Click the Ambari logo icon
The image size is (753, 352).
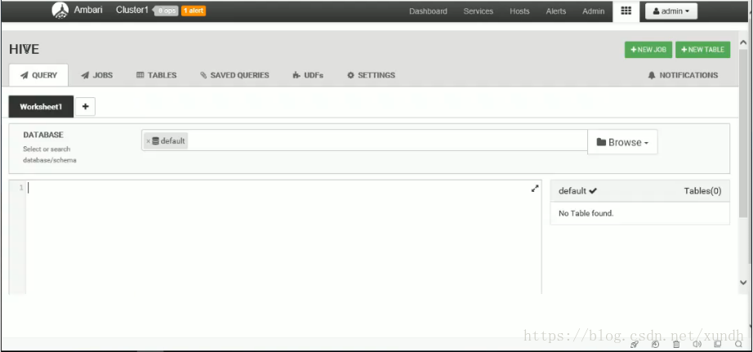(60, 11)
